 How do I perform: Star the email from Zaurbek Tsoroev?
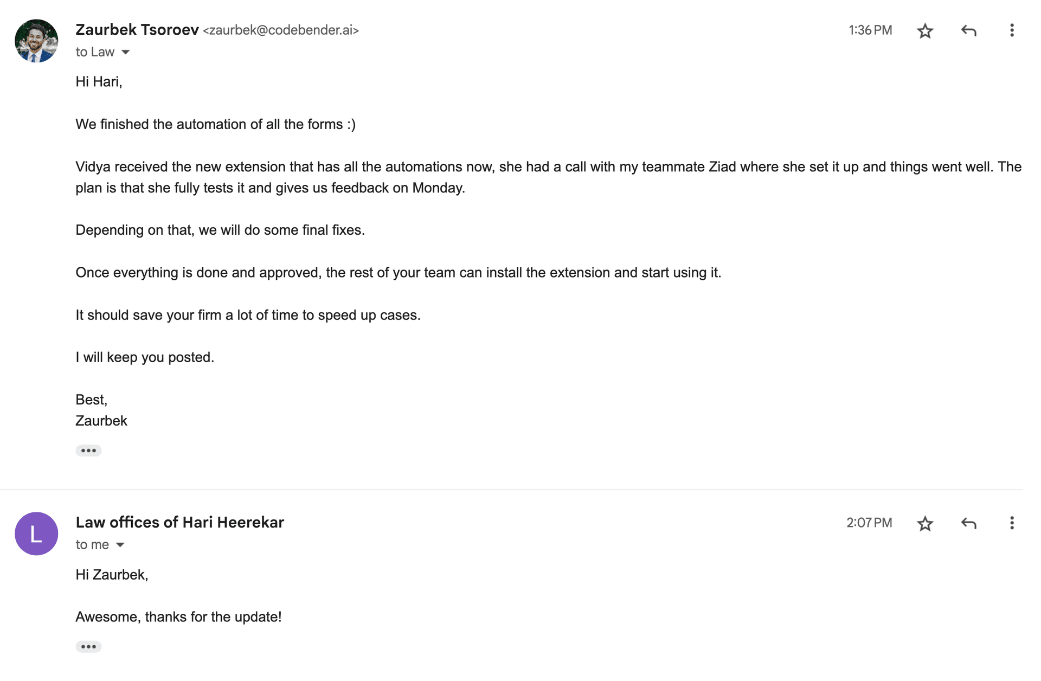point(925,31)
